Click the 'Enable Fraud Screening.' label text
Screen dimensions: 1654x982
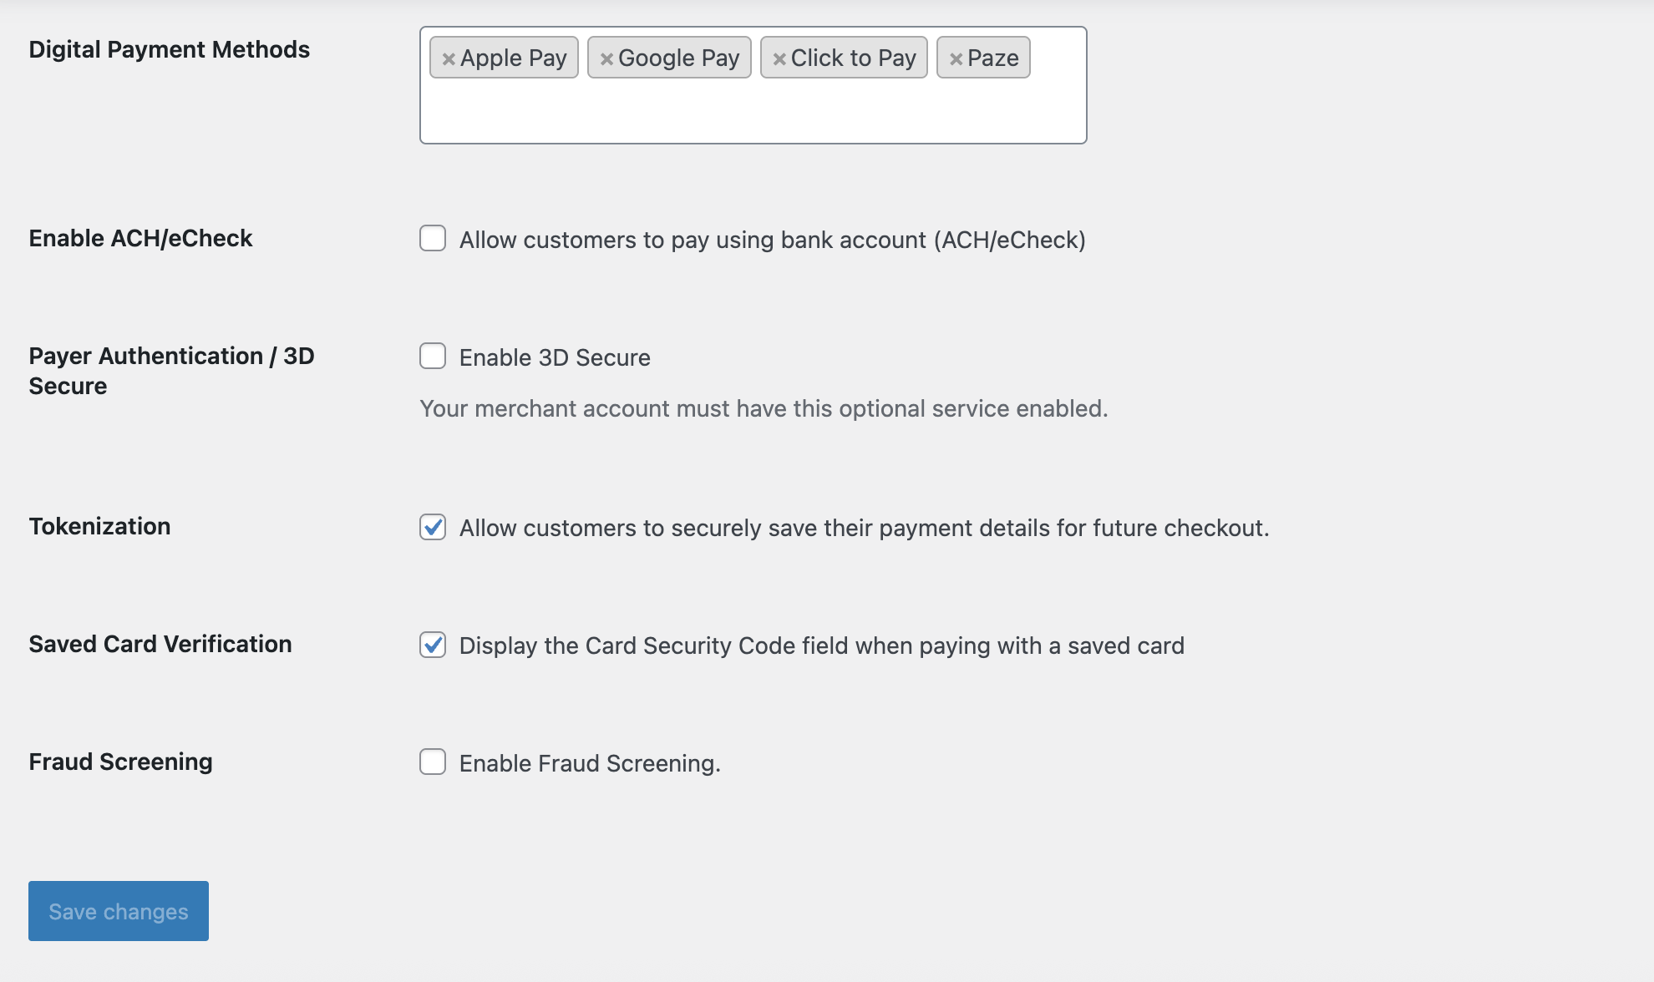(x=590, y=763)
